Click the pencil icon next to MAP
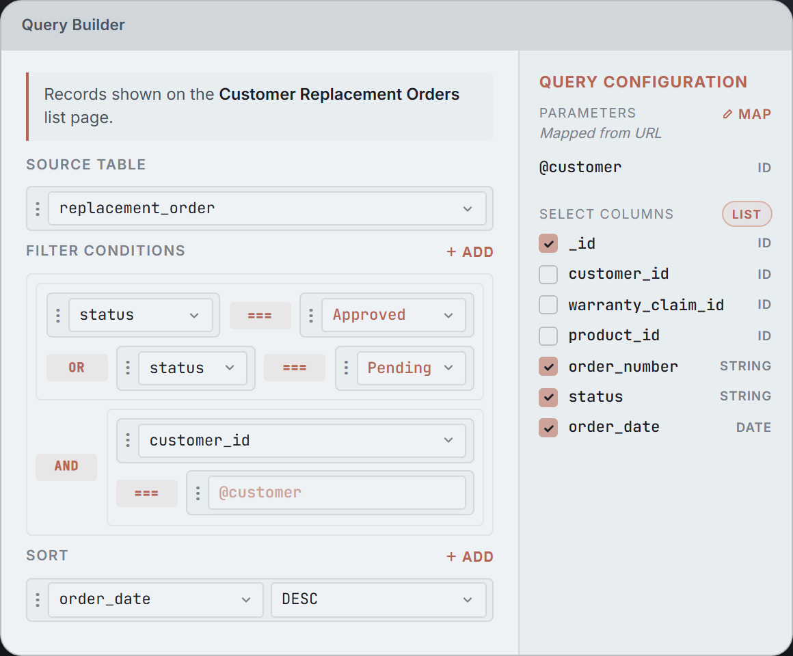Image resolution: width=793 pixels, height=656 pixels. [728, 114]
